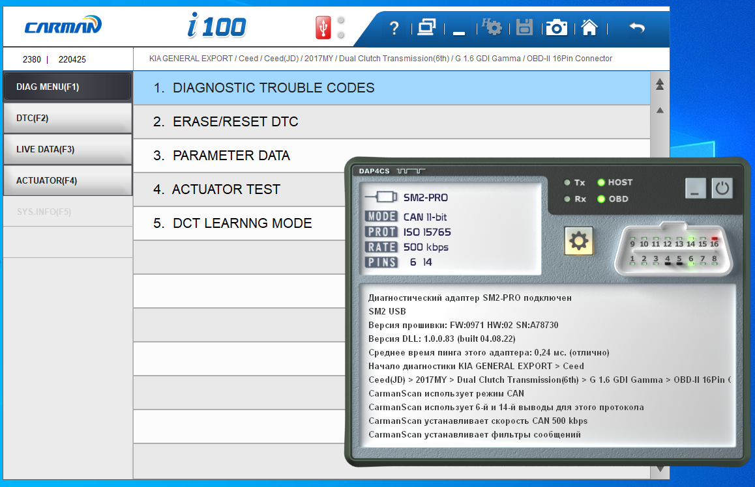Open adapter settings gear in DAP4CS
This screenshot has height=487, width=755.
578,242
